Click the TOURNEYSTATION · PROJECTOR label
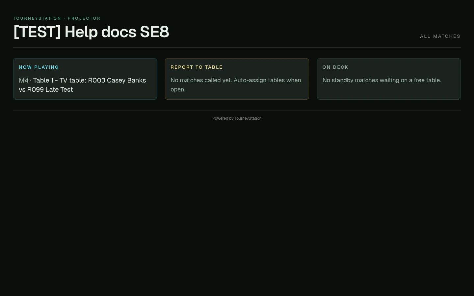Image resolution: width=474 pixels, height=296 pixels. click(57, 18)
